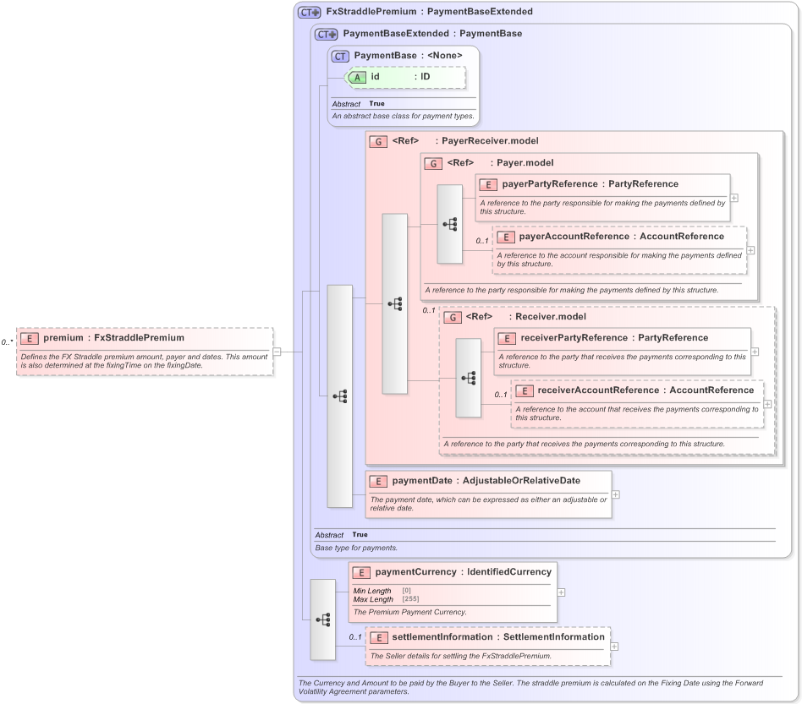Viewport: 802px width, 704px height.
Task: Select the A icon of the id attribute
Action: (358, 77)
